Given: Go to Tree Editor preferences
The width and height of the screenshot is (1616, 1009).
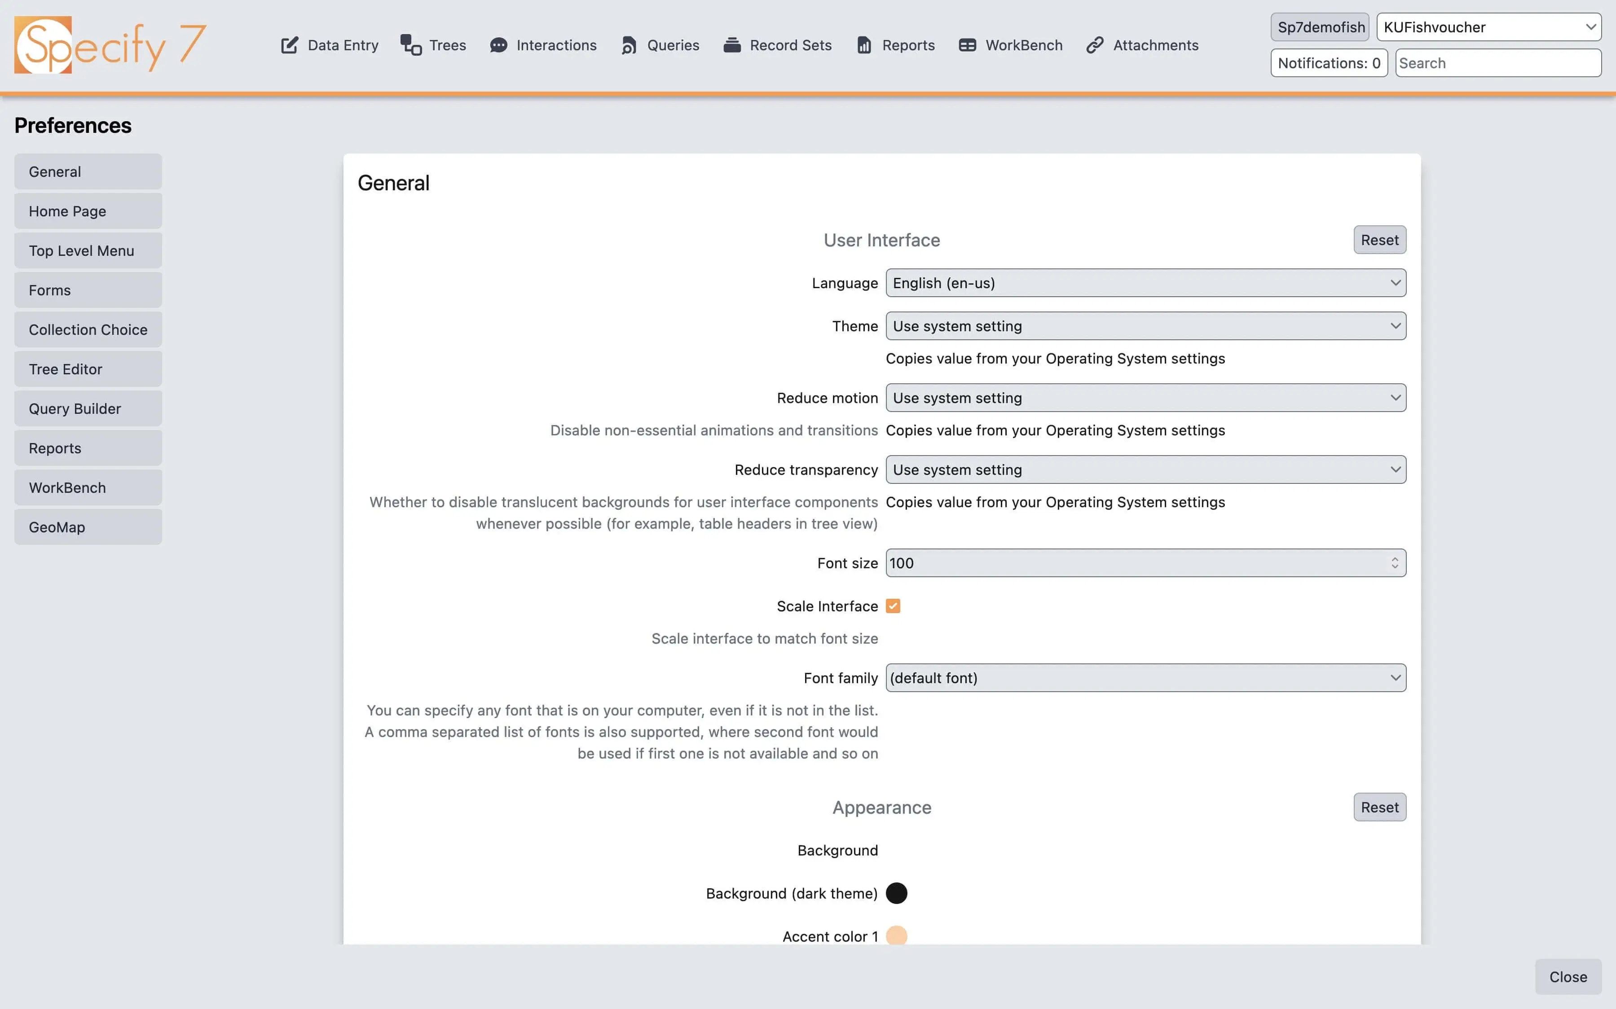Looking at the screenshot, I should coord(88,369).
